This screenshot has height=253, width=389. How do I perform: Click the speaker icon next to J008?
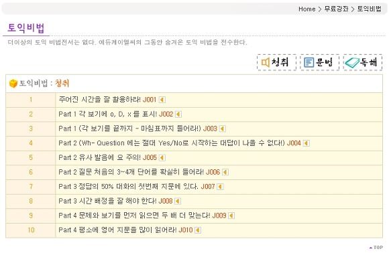click(x=178, y=201)
